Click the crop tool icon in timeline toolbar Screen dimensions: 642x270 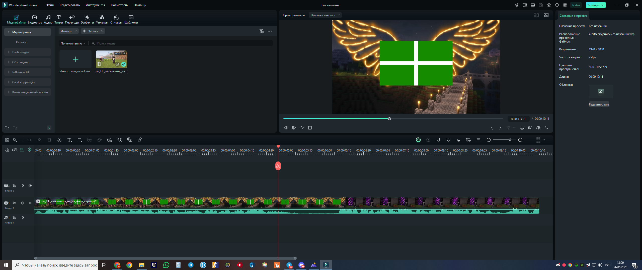[80, 140]
